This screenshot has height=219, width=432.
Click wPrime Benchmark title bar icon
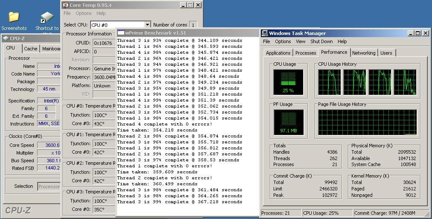pos(121,33)
